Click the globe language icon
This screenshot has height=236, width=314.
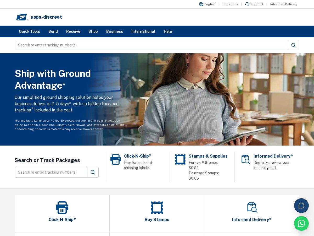(x=201, y=4)
